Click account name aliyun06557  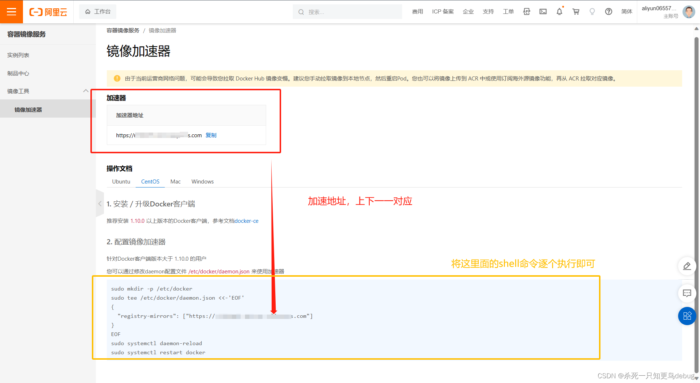(659, 8)
